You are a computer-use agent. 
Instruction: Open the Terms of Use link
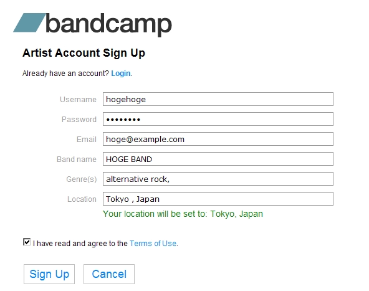click(153, 243)
